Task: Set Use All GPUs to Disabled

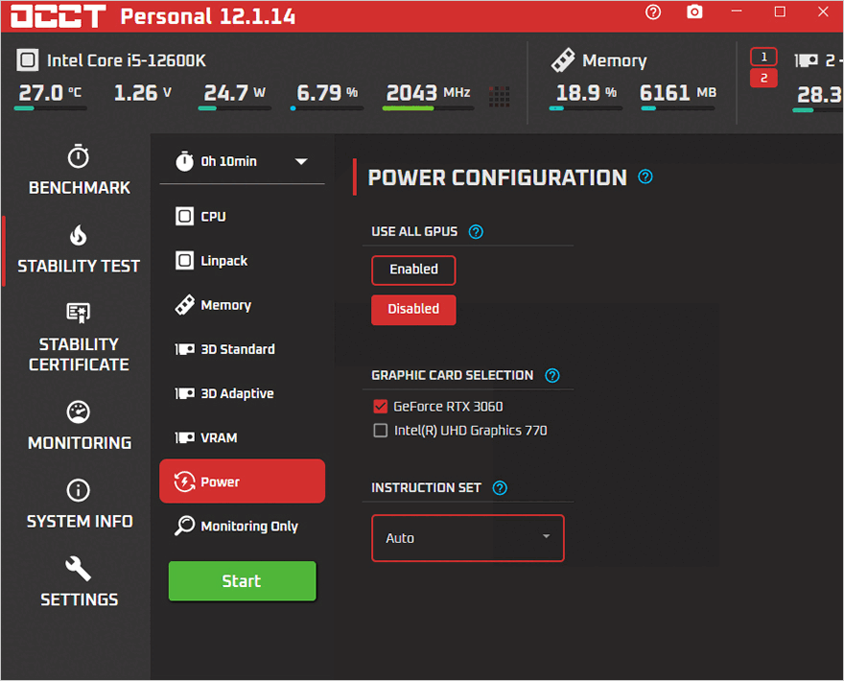Action: coord(413,310)
